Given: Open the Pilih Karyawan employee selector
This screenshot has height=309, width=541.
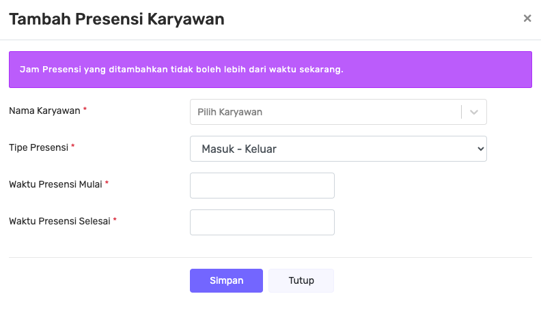Looking at the screenshot, I should pyautogui.click(x=324, y=112).
